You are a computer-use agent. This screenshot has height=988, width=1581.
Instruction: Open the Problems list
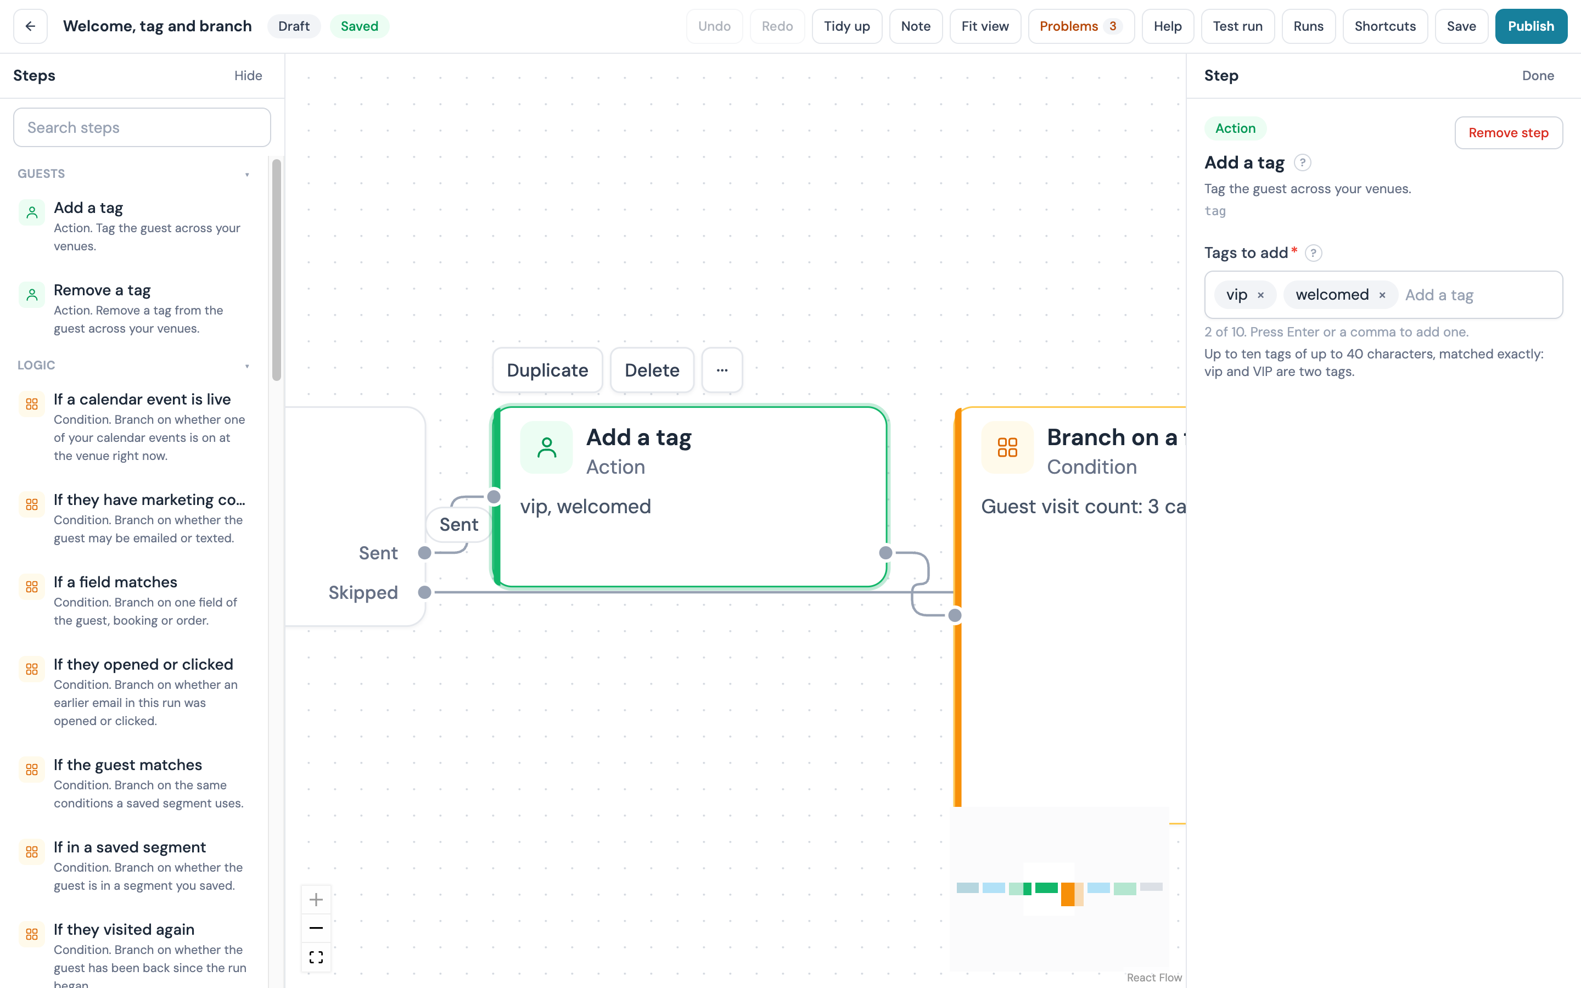point(1081,26)
